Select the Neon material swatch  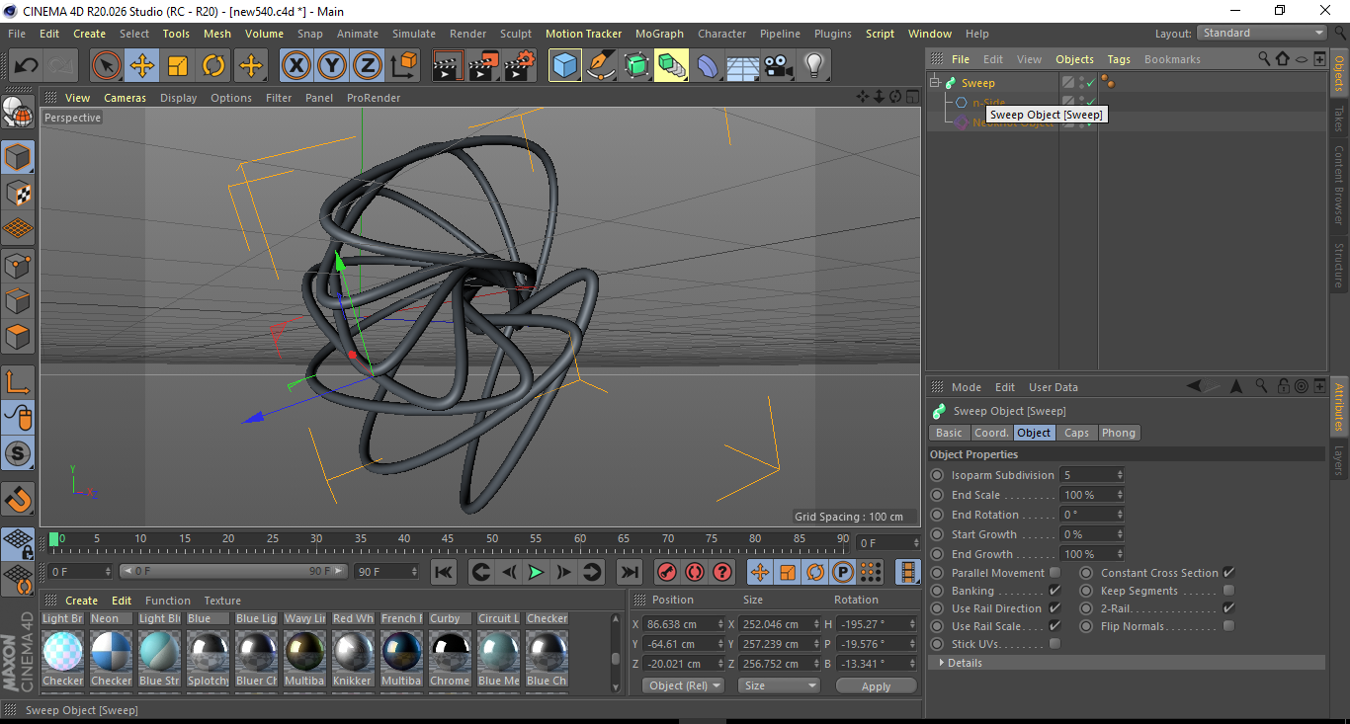(x=111, y=618)
